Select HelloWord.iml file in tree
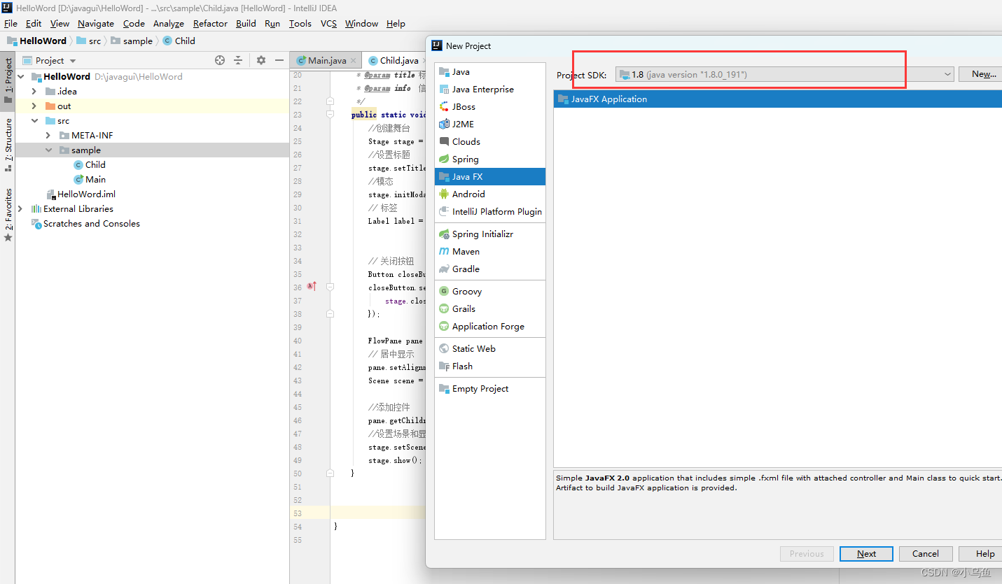The image size is (1002, 584). click(x=81, y=194)
